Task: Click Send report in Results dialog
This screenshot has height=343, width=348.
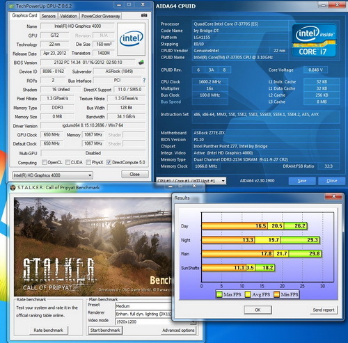Action: [324, 310]
